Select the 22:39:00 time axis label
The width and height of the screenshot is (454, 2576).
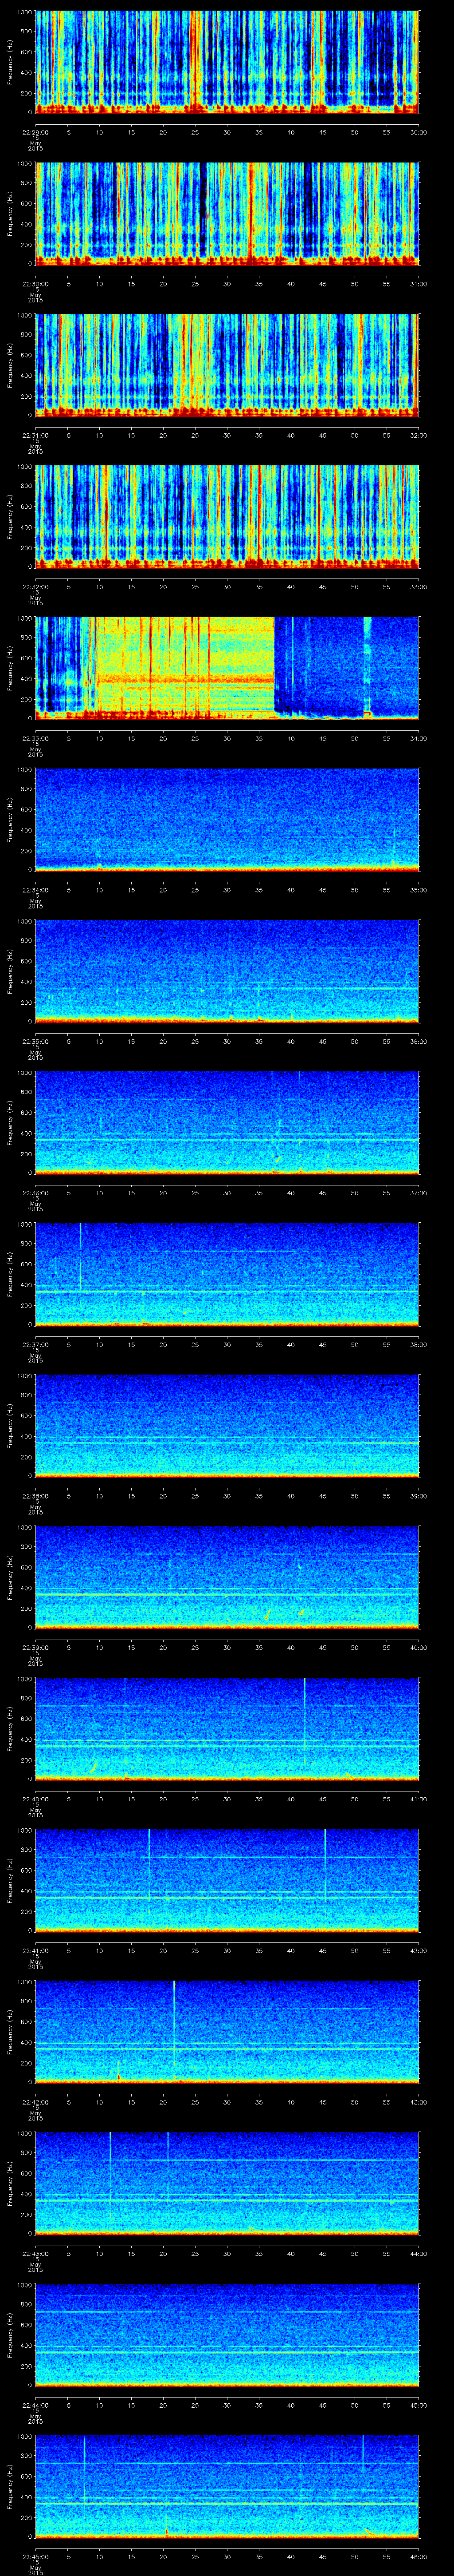[x=35, y=1647]
